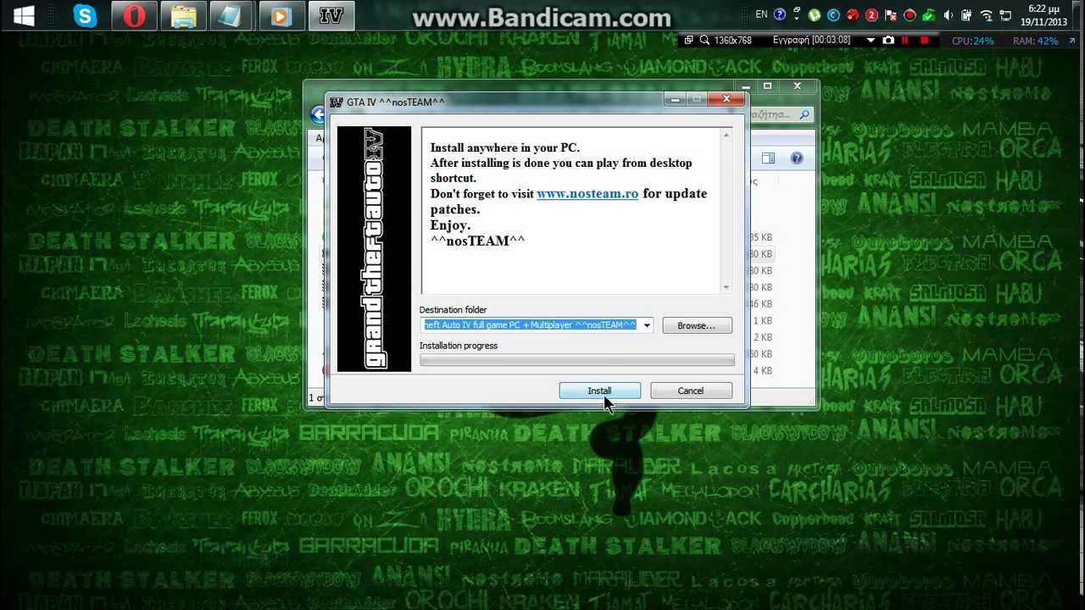Click the Action Center flag tray icon
1085x610 pixels.
[891, 15]
